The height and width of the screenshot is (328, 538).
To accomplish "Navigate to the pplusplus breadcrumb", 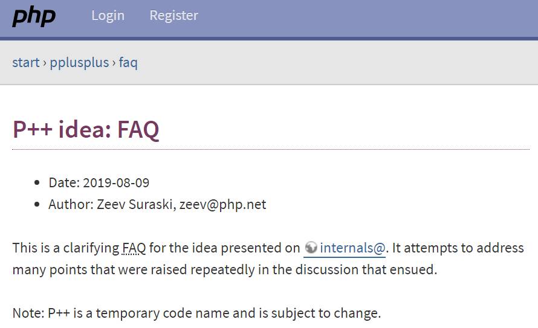I will (79, 62).
